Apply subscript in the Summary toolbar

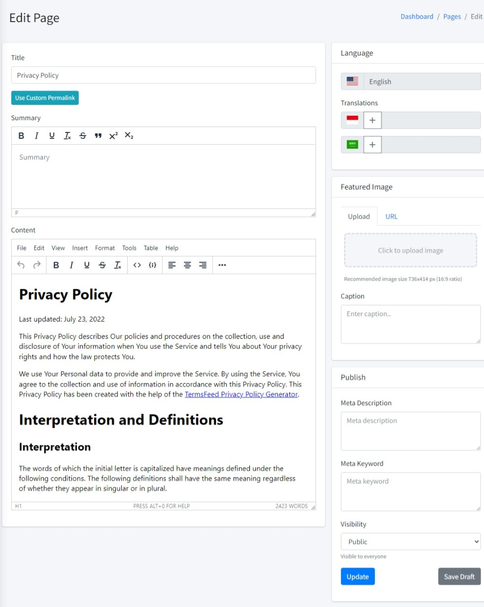tap(129, 136)
